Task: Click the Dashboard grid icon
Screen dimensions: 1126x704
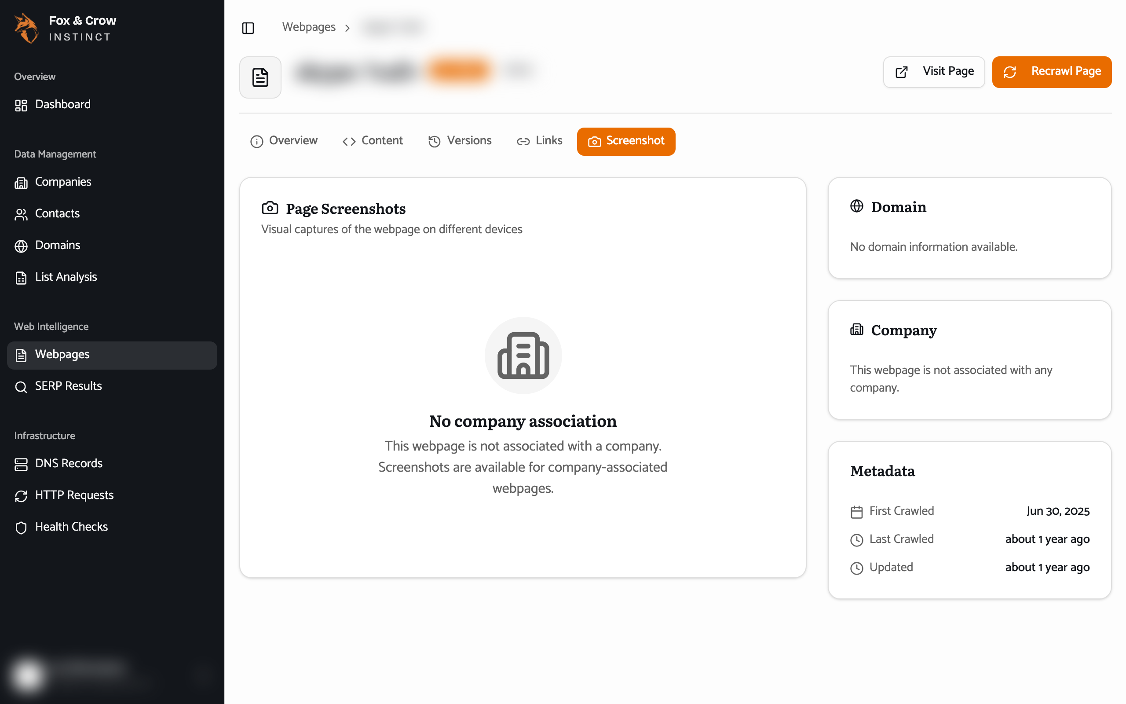Action: tap(21, 105)
